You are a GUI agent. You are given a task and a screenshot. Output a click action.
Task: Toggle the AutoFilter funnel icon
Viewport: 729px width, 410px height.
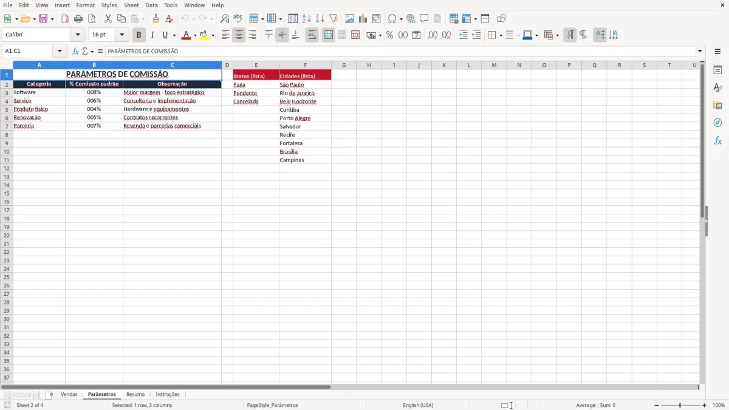(333, 19)
